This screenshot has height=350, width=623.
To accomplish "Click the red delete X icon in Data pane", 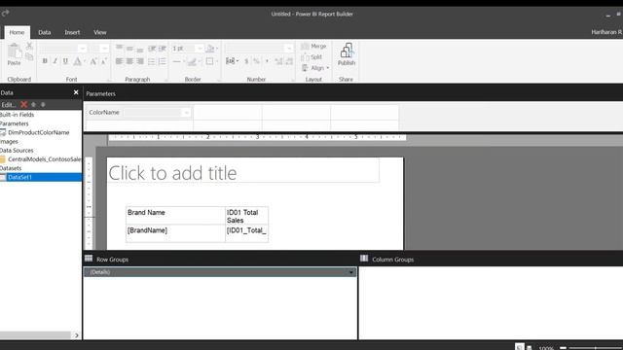I will pyautogui.click(x=23, y=104).
